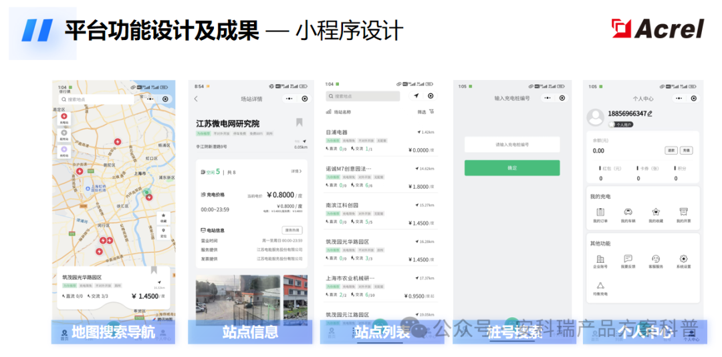Open the 日浦电器 station entry
The height and width of the screenshot is (357, 722).
pyautogui.click(x=380, y=141)
